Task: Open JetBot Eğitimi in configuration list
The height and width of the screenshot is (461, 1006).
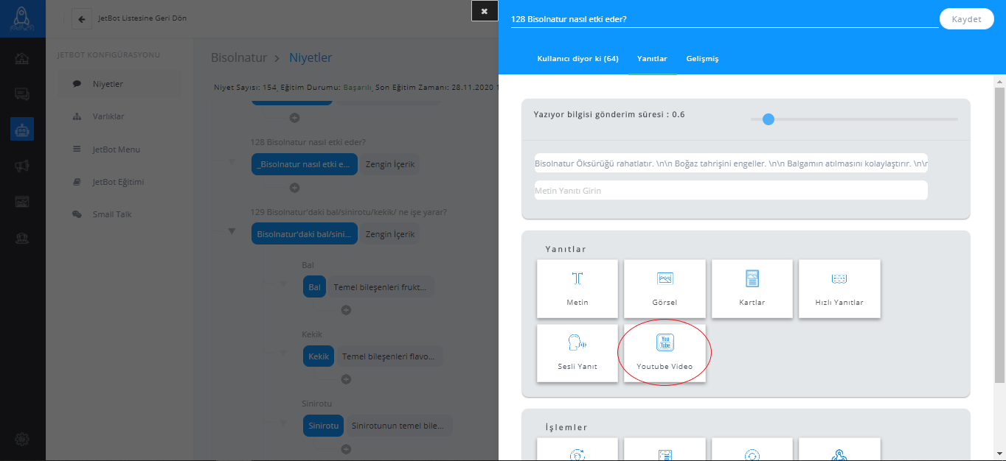Action: pyautogui.click(x=119, y=182)
